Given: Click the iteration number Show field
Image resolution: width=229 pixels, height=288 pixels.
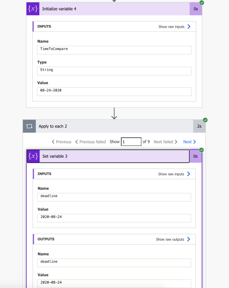Looking at the screenshot, I should tap(131, 142).
